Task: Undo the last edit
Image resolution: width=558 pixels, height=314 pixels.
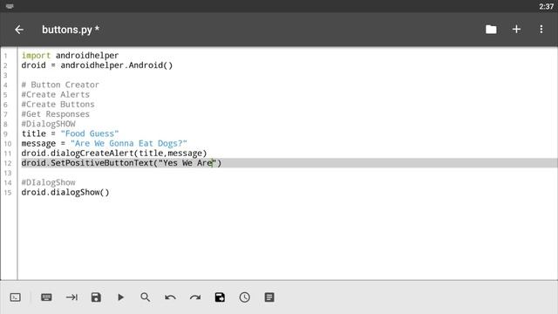Action: pos(170,297)
